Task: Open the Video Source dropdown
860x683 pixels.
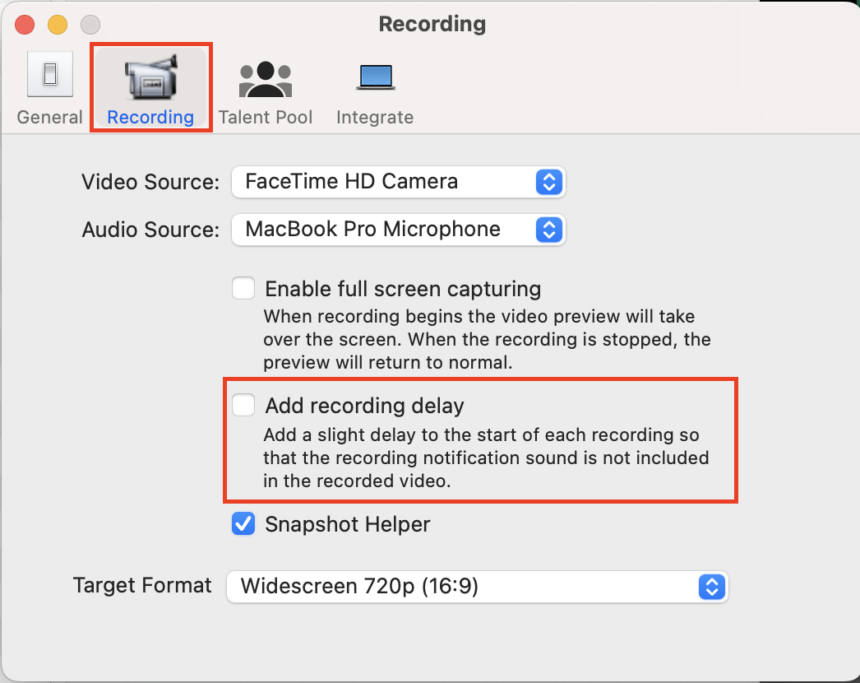Action: click(x=398, y=182)
